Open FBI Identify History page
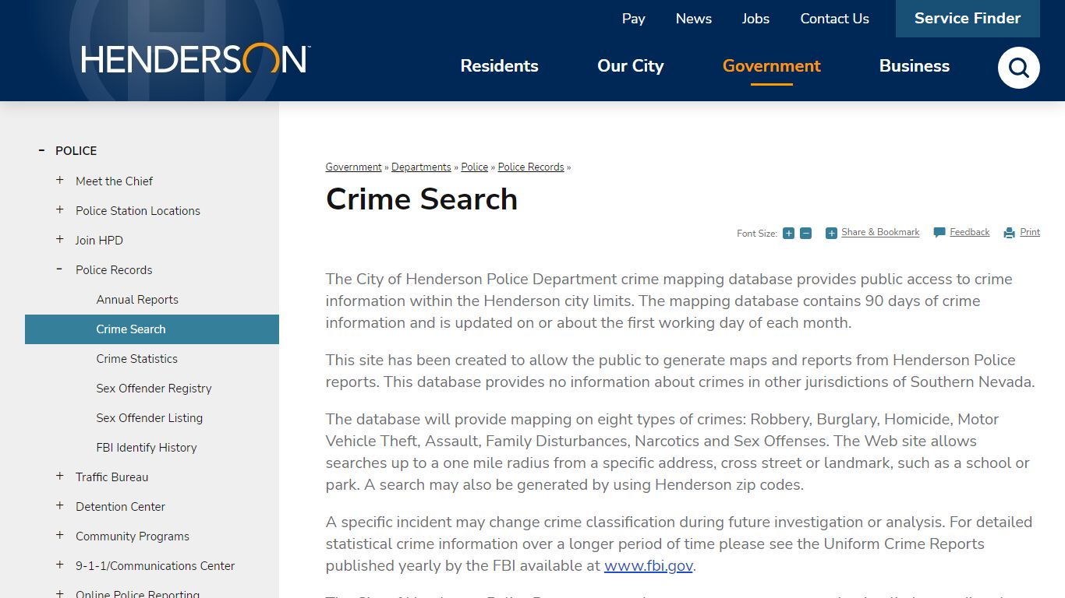 pyautogui.click(x=146, y=448)
